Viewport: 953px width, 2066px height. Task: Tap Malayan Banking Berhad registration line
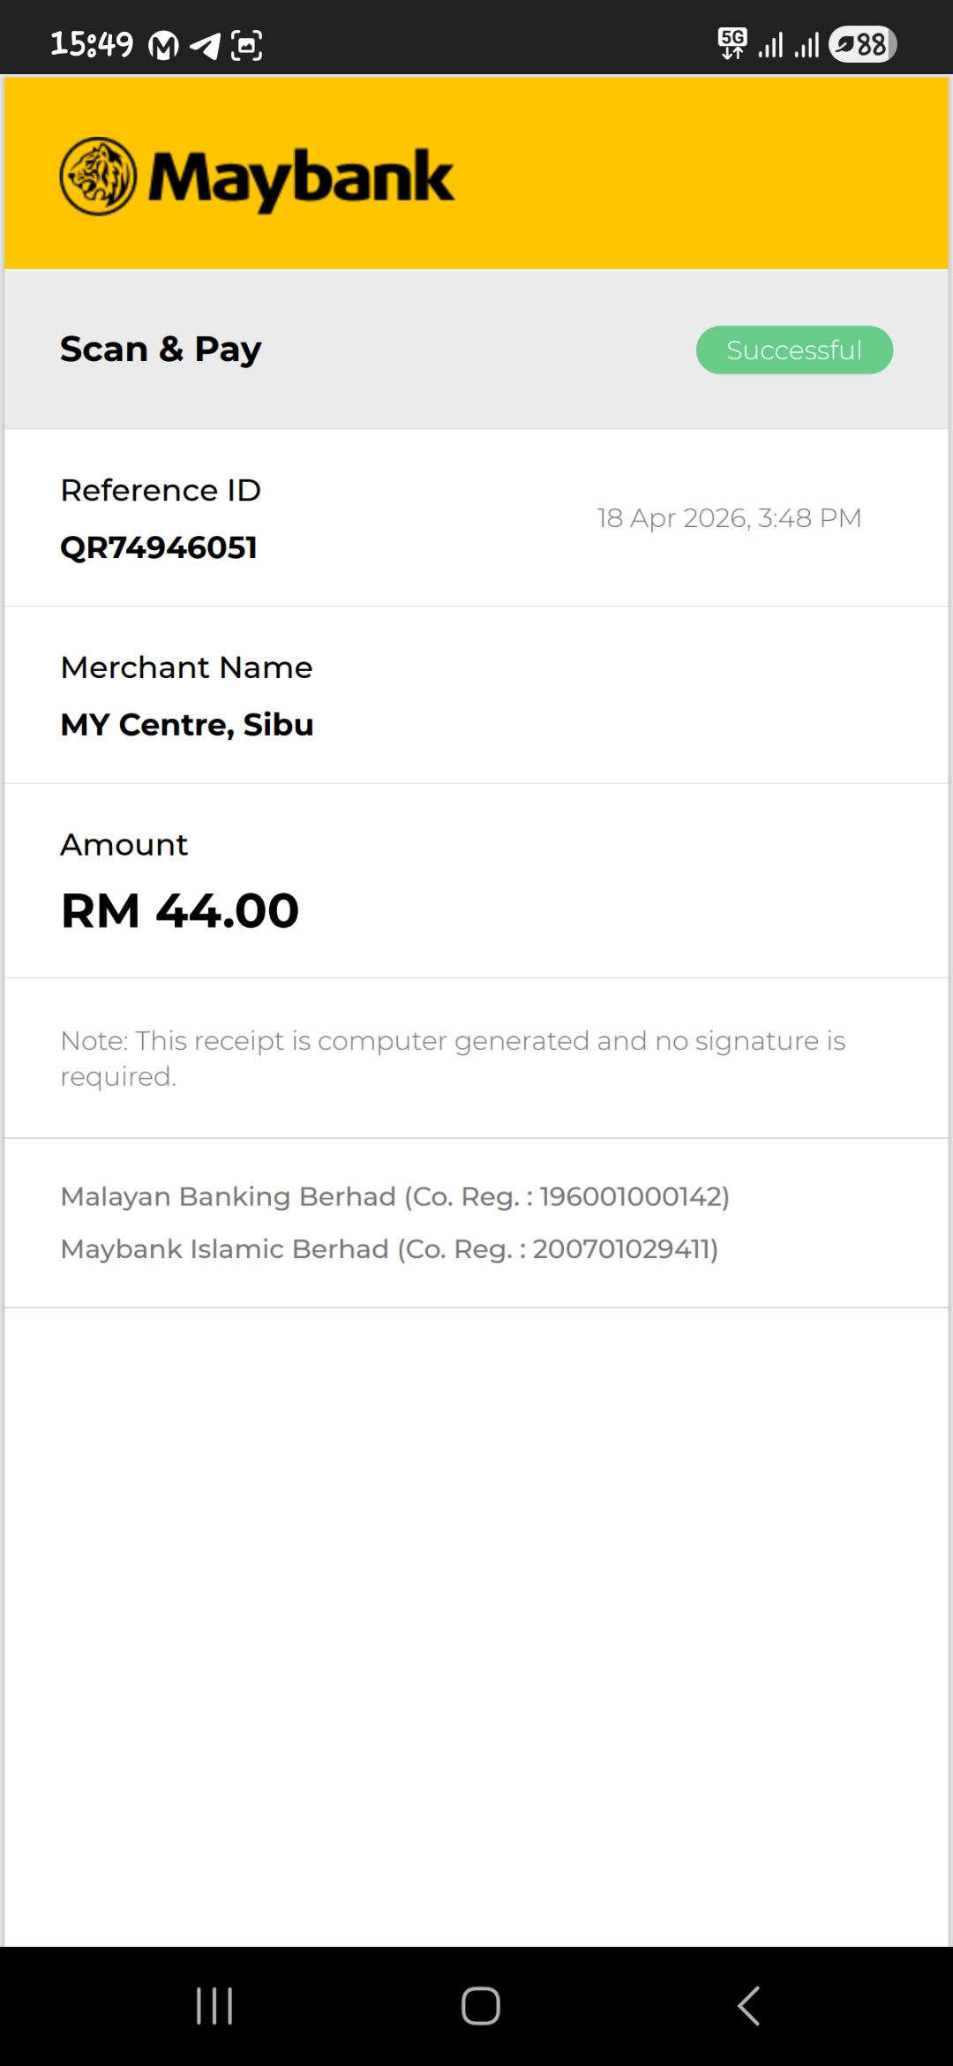pos(394,1197)
